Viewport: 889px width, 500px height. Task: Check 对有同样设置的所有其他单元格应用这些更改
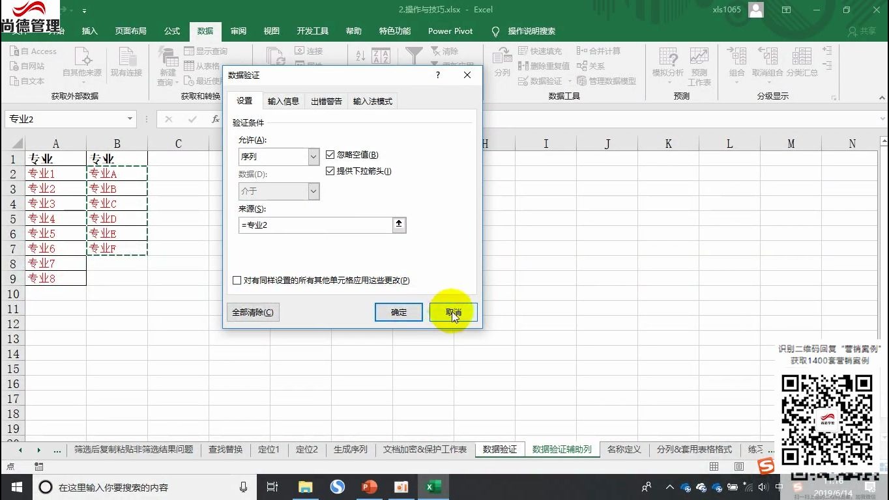pyautogui.click(x=237, y=280)
